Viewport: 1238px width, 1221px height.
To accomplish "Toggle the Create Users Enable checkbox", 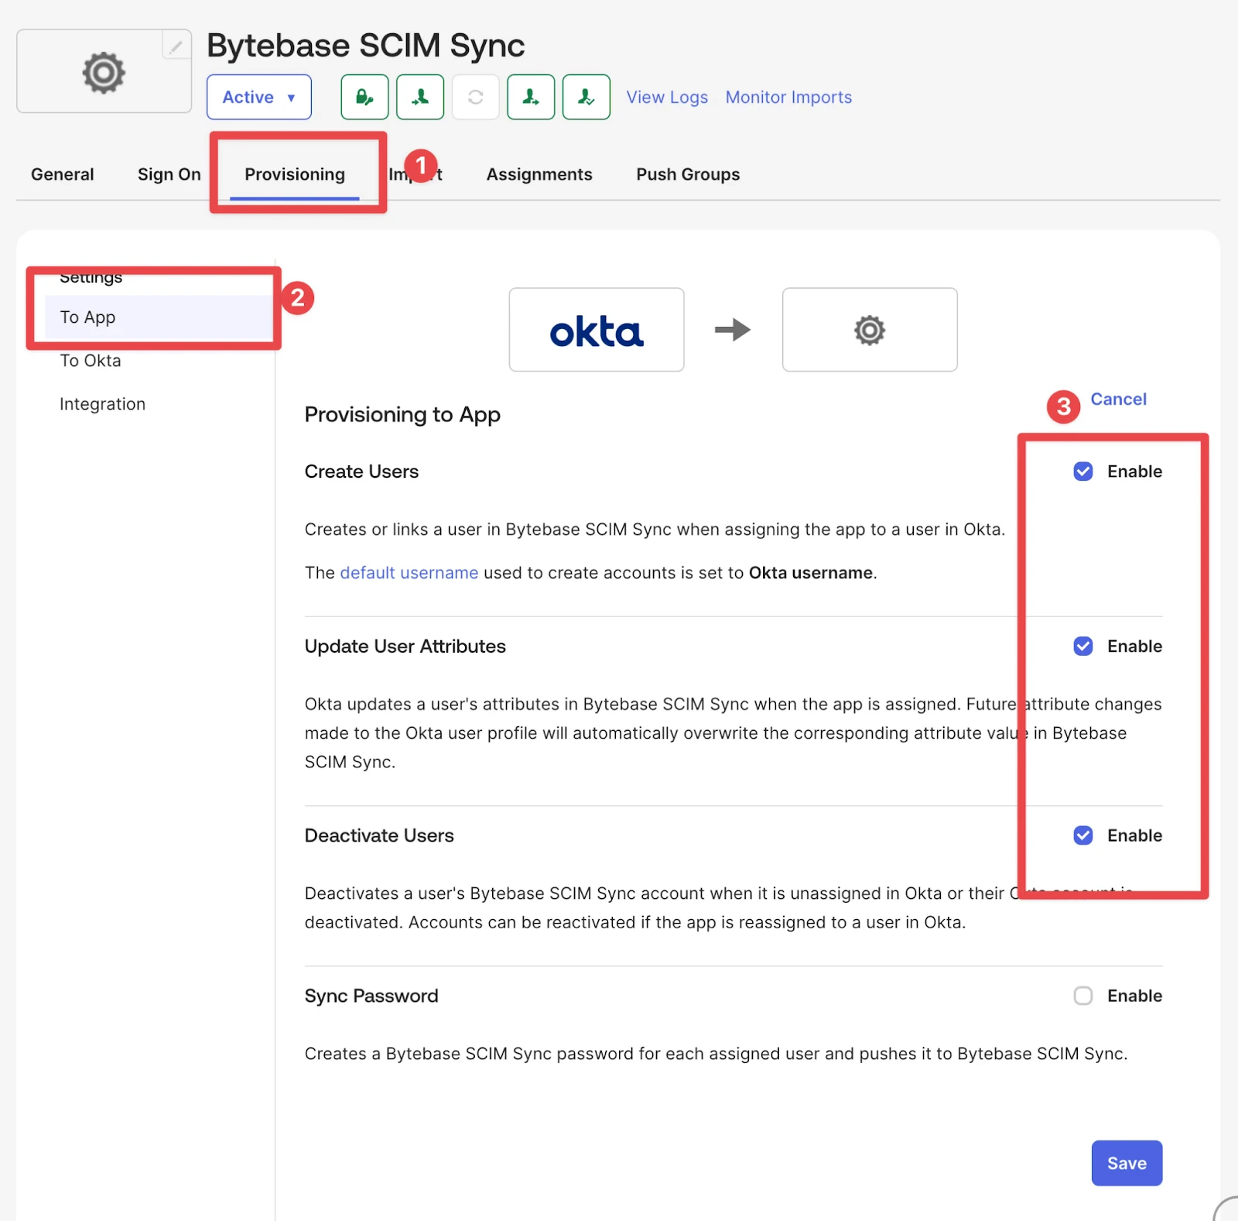I will click(x=1083, y=472).
